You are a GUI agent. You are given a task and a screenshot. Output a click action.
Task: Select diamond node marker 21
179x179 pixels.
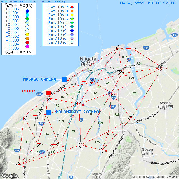coord(59,145)
